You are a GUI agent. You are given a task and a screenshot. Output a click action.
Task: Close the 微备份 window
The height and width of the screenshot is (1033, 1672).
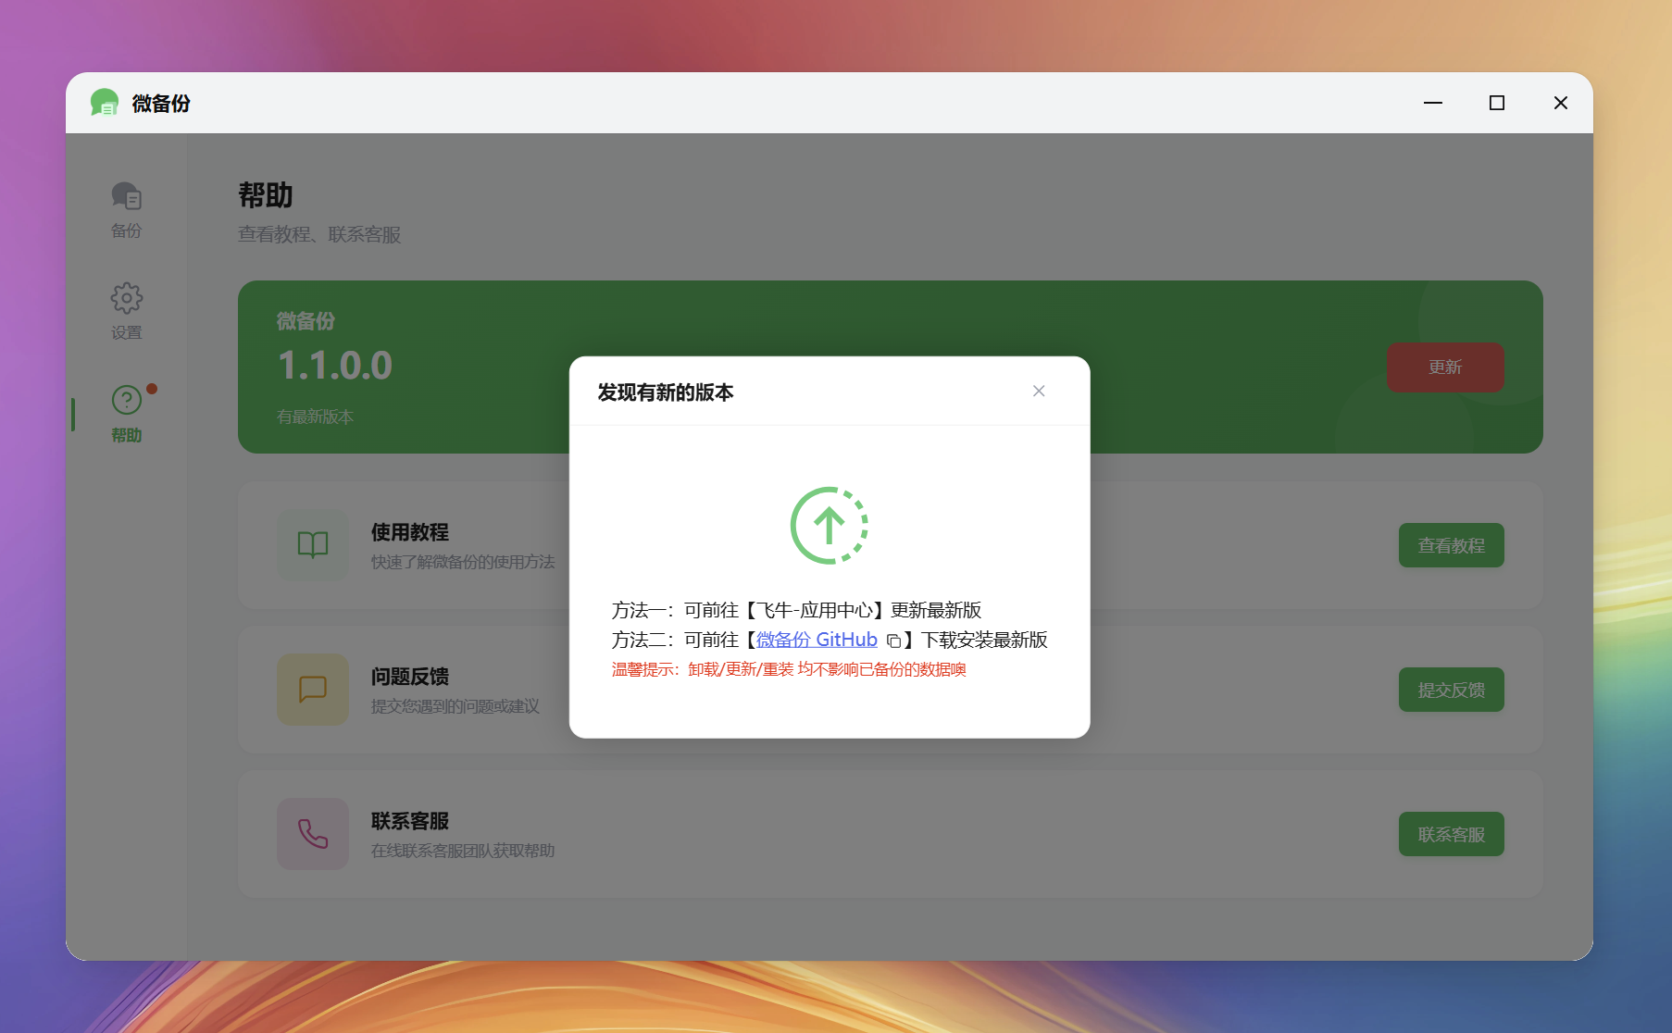(1561, 103)
